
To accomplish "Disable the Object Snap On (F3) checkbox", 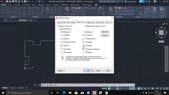I will coord(59,26).
